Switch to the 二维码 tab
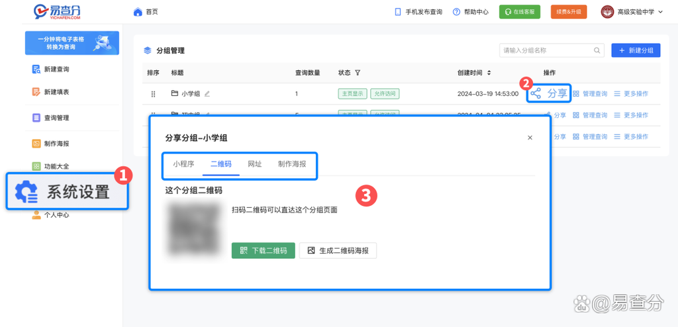 pyautogui.click(x=221, y=164)
